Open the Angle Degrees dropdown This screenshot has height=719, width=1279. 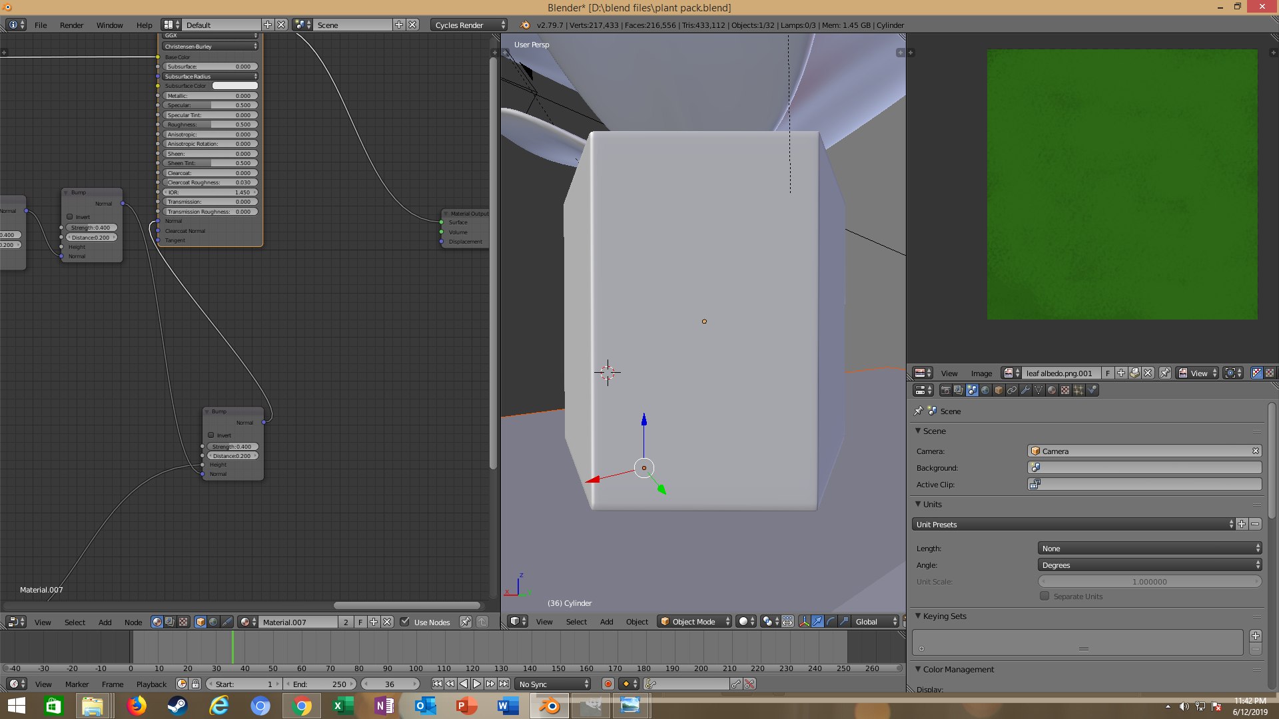1149,565
